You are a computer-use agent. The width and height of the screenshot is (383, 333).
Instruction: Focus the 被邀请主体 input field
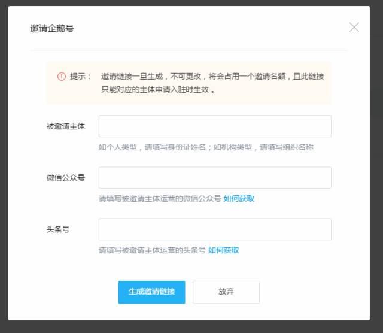click(215, 126)
